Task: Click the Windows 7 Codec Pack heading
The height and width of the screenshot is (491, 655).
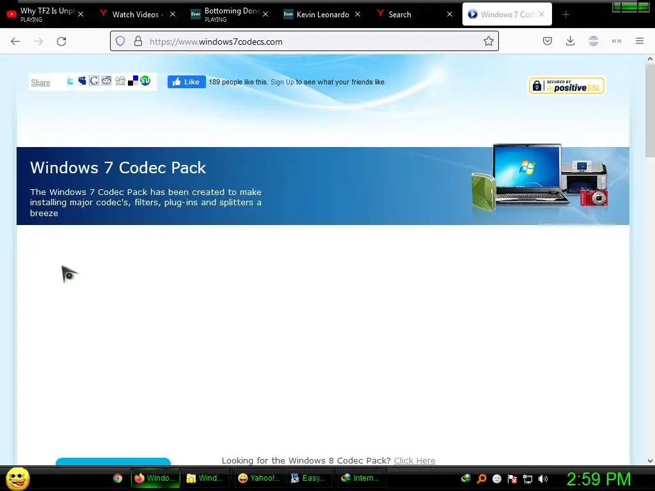Action: click(118, 168)
